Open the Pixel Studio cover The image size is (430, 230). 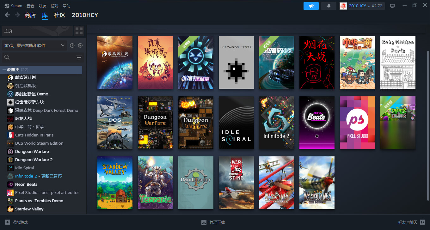coord(357,123)
